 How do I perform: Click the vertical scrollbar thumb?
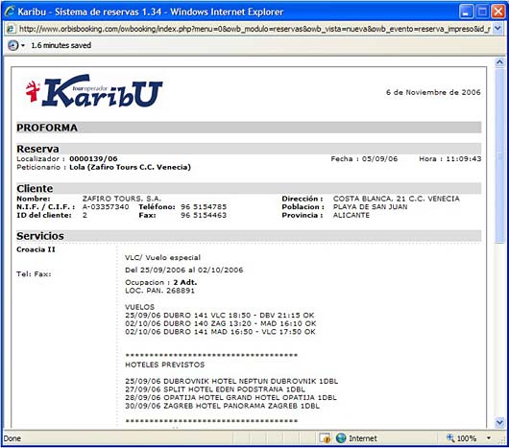coord(500,155)
